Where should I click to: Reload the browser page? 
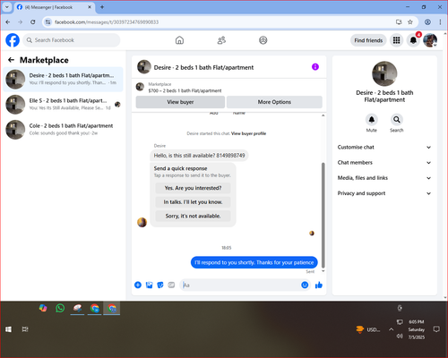click(x=33, y=22)
